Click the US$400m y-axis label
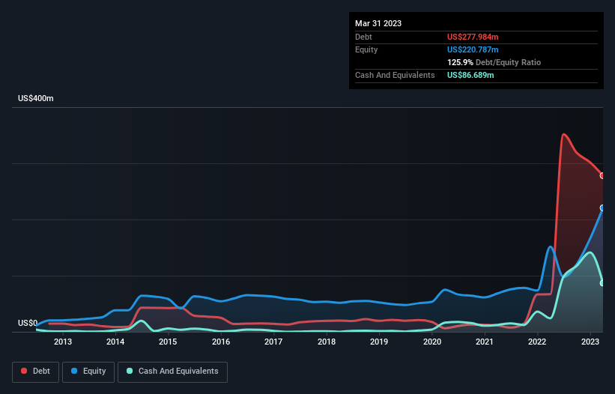This screenshot has width=615, height=394. pos(36,98)
